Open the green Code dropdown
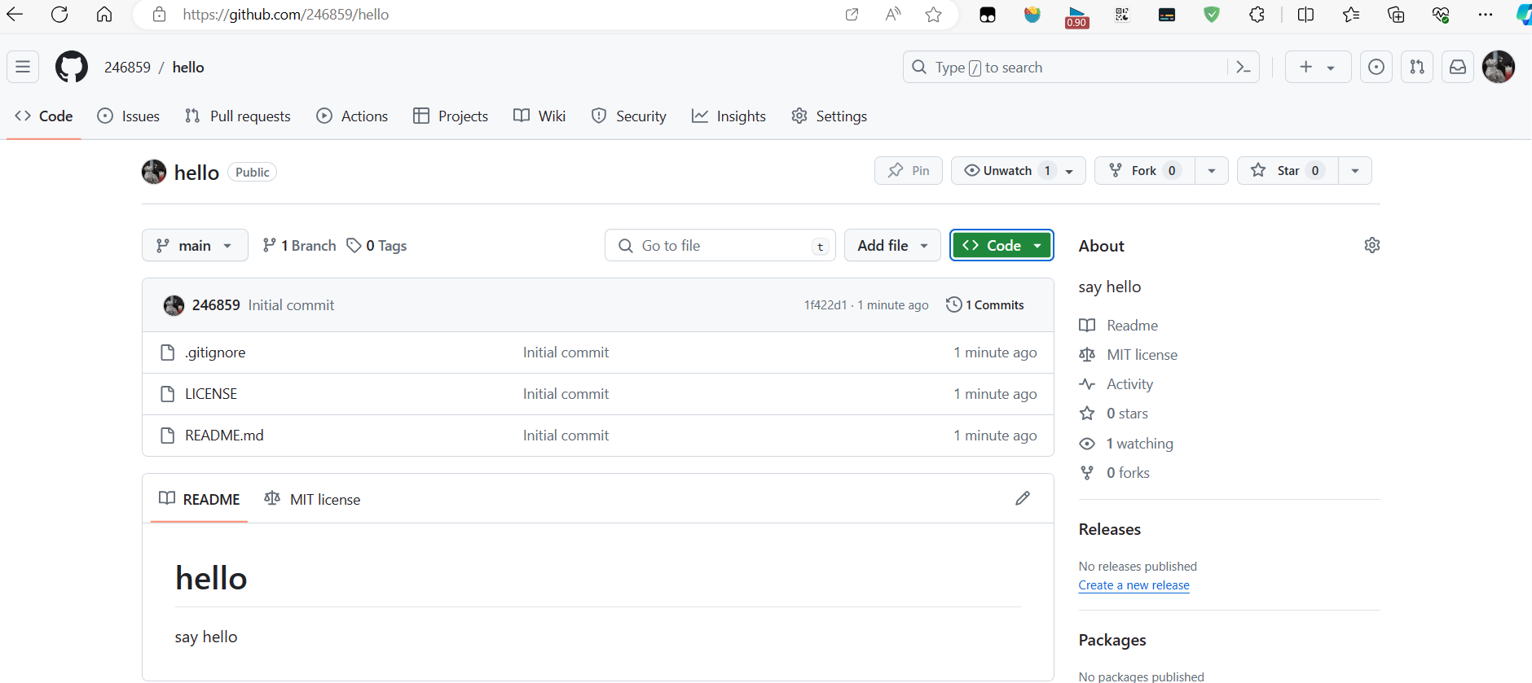The image size is (1532, 683). (1002, 245)
